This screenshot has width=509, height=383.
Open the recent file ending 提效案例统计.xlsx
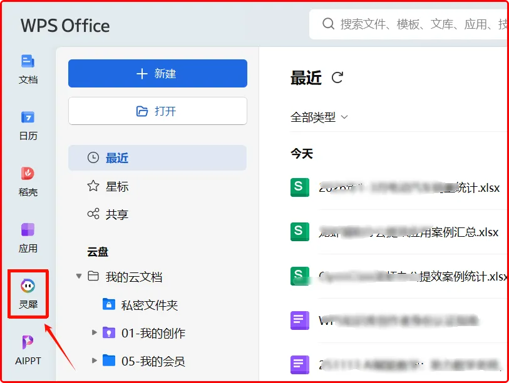(x=413, y=276)
